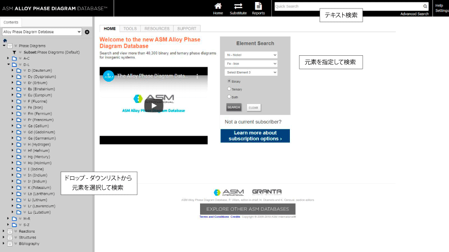Switch to the SUPPORT tab
This screenshot has width=449, height=252.
point(187,28)
